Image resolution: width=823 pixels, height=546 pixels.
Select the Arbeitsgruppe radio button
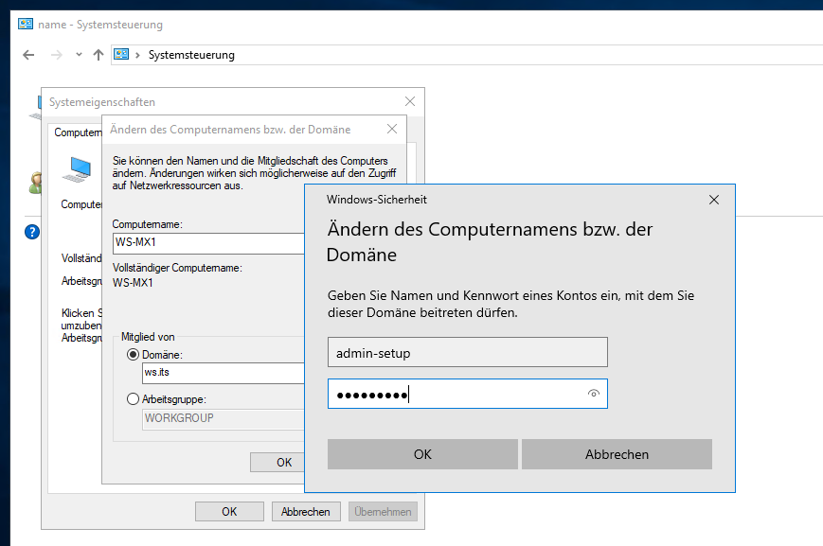coord(133,399)
